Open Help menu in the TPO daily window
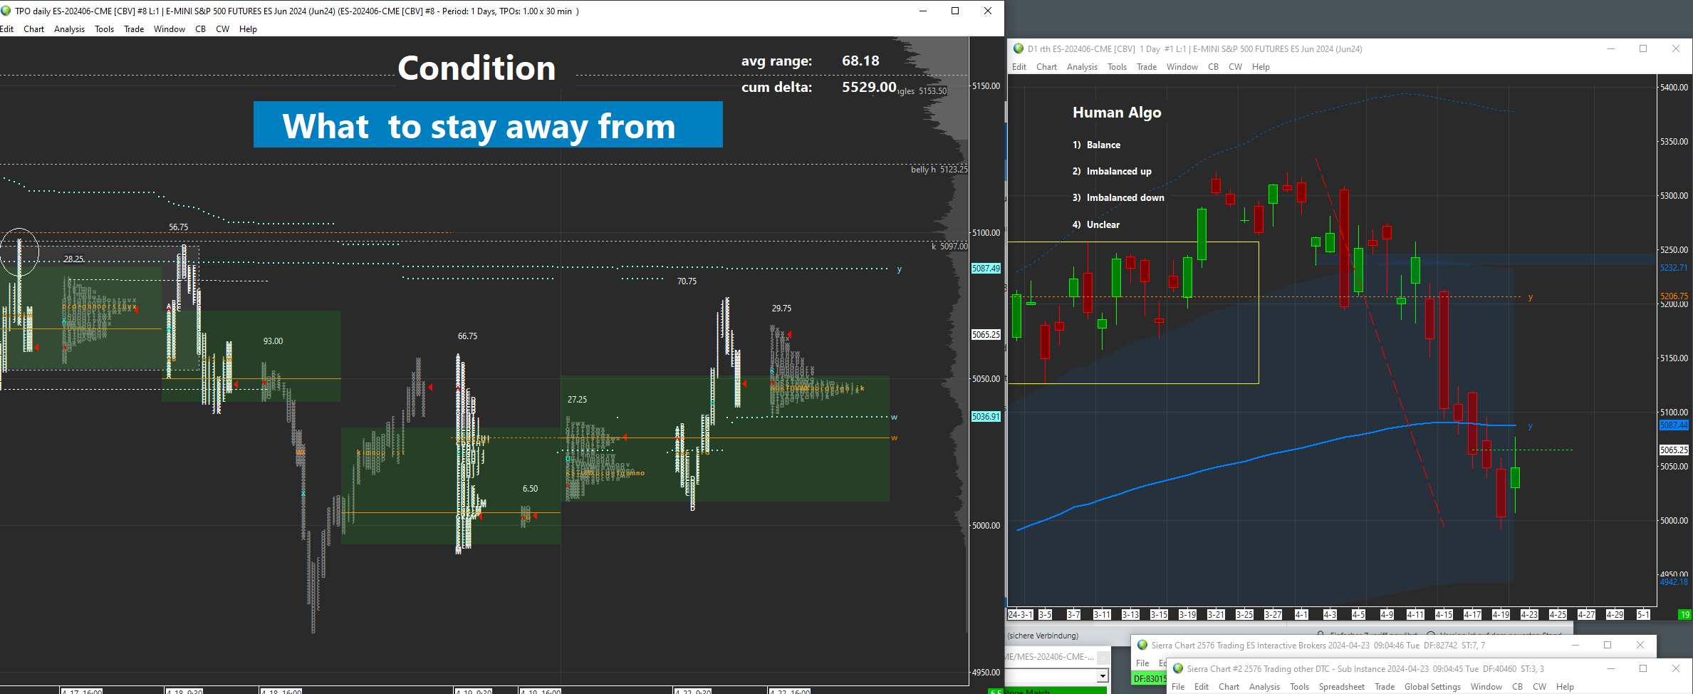 [248, 29]
